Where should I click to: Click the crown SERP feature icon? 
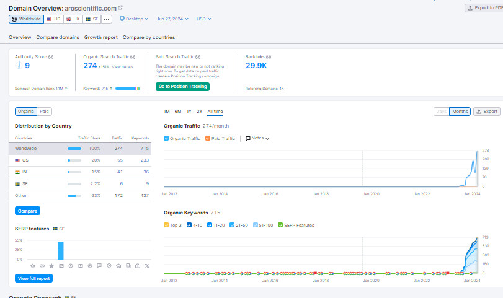(x=33, y=266)
